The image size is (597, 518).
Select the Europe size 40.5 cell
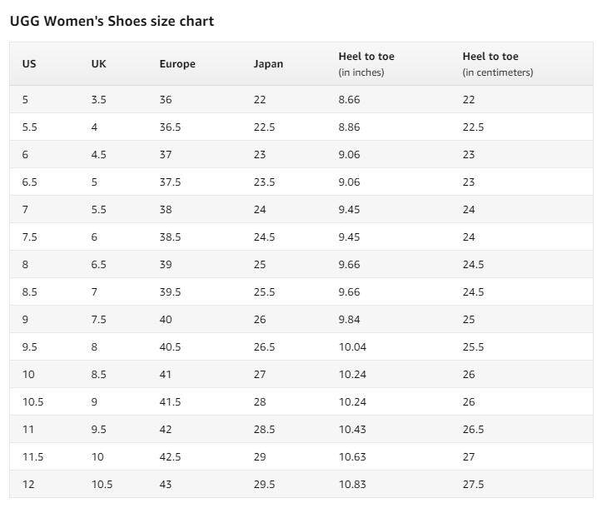pyautogui.click(x=170, y=347)
